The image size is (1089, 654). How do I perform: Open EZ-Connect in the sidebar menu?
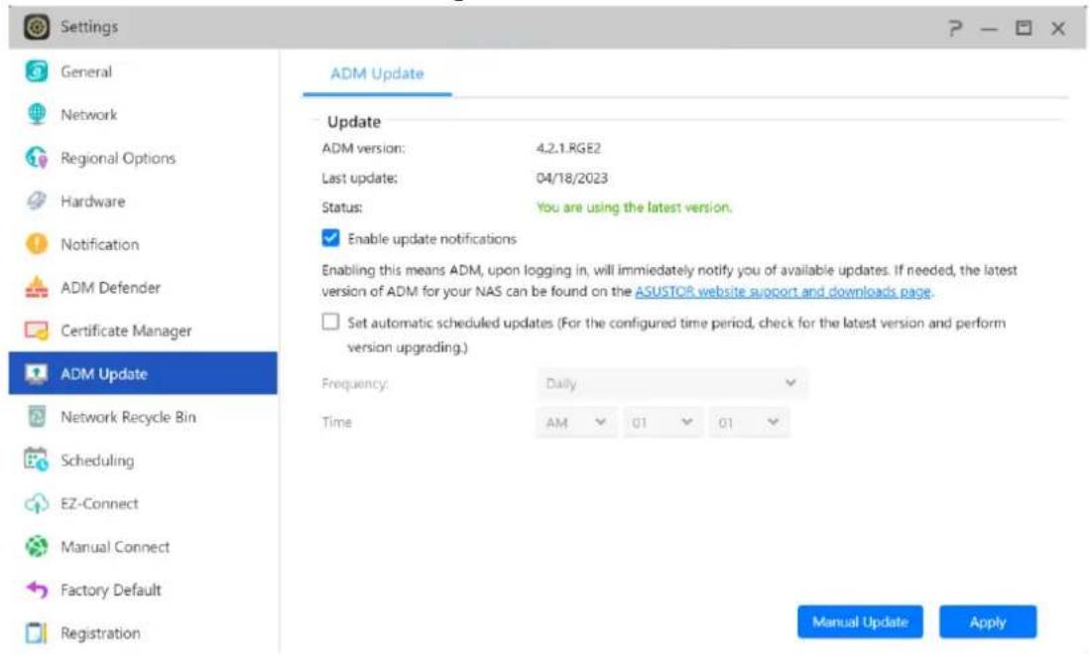pos(99,504)
